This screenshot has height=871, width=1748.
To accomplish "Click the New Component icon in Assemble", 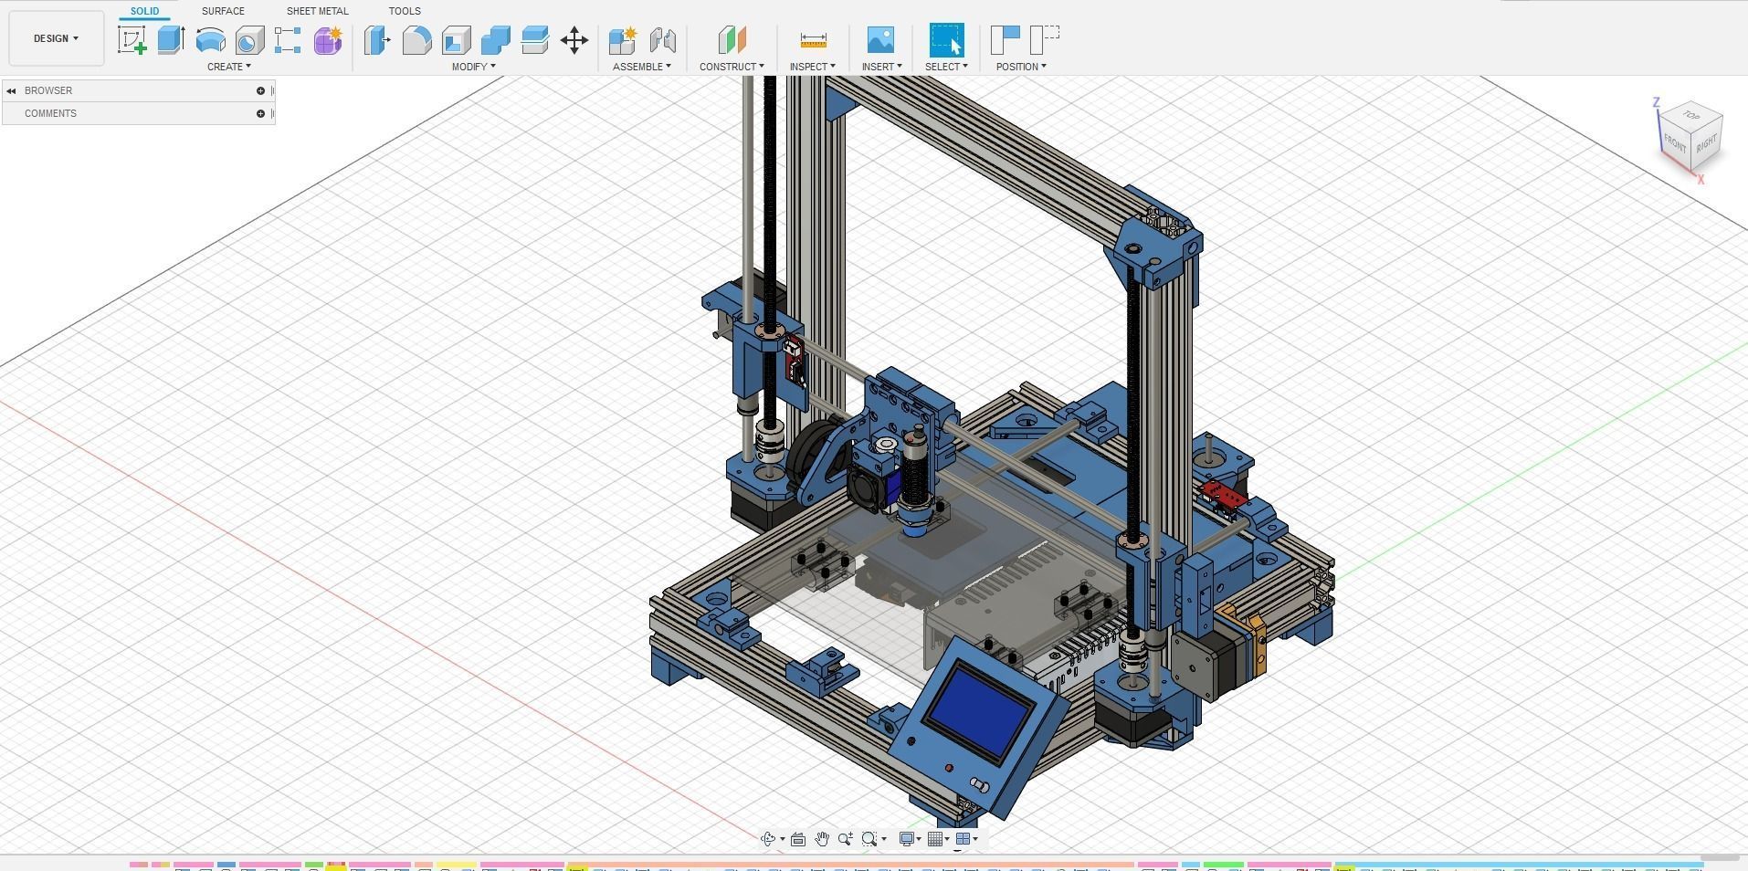I will tap(623, 40).
